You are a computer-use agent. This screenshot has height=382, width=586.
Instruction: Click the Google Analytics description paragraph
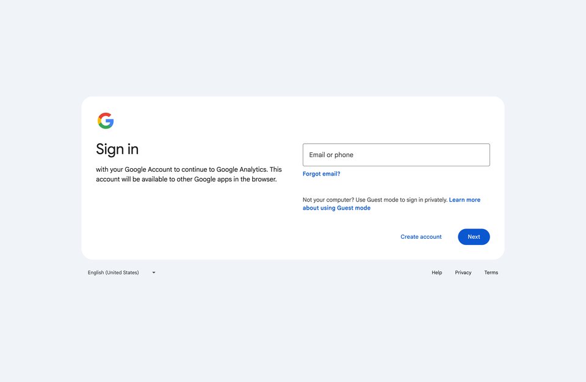[x=189, y=174]
